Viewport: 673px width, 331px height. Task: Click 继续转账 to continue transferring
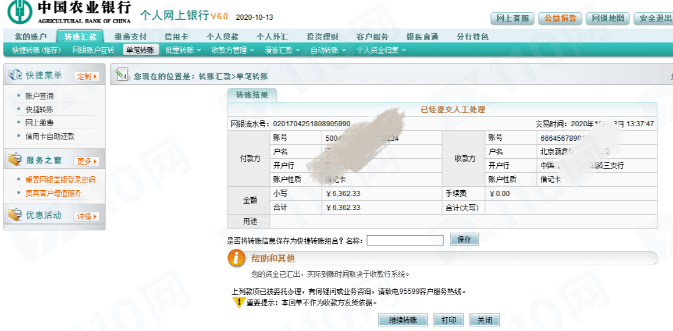[x=403, y=321]
